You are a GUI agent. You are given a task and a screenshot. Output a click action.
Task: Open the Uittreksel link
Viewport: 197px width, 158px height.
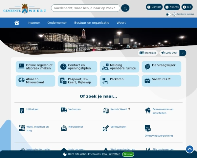(32, 109)
